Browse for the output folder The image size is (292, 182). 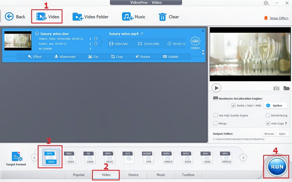pyautogui.click(x=269, y=134)
